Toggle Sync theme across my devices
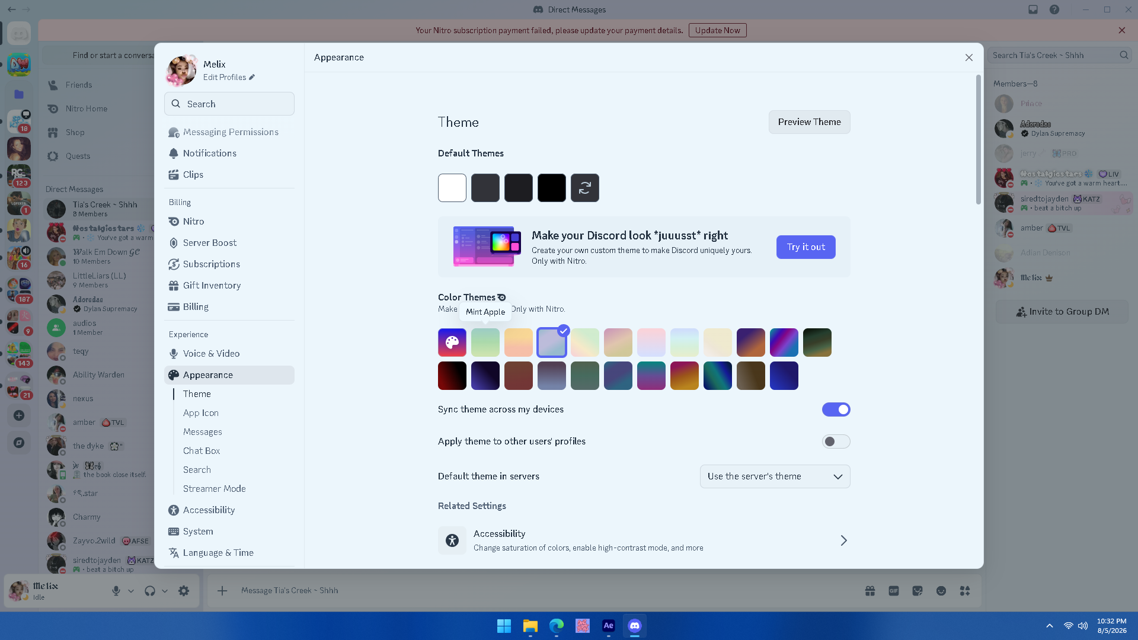1138x640 pixels. 836,409
